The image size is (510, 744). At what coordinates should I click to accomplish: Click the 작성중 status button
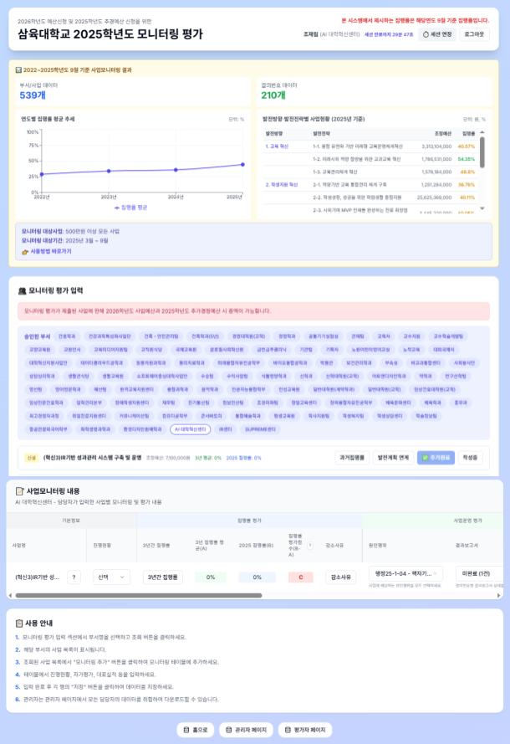(470, 458)
